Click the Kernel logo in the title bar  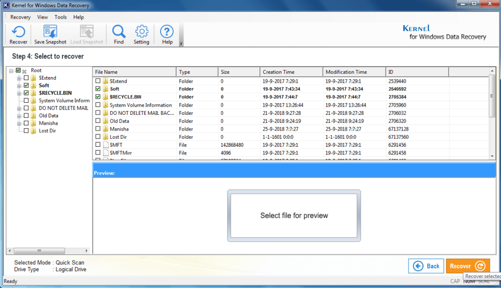[x=5, y=4]
